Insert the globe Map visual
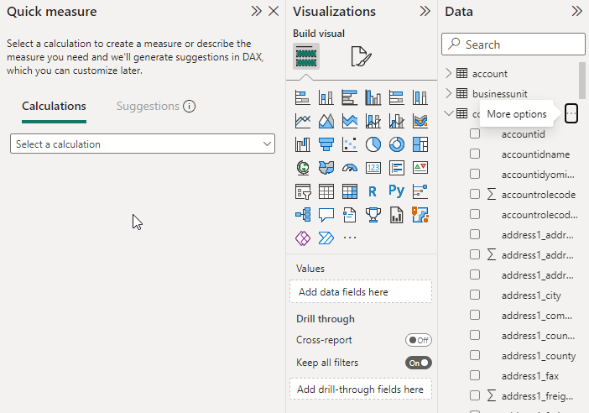589x413 pixels. [x=303, y=168]
